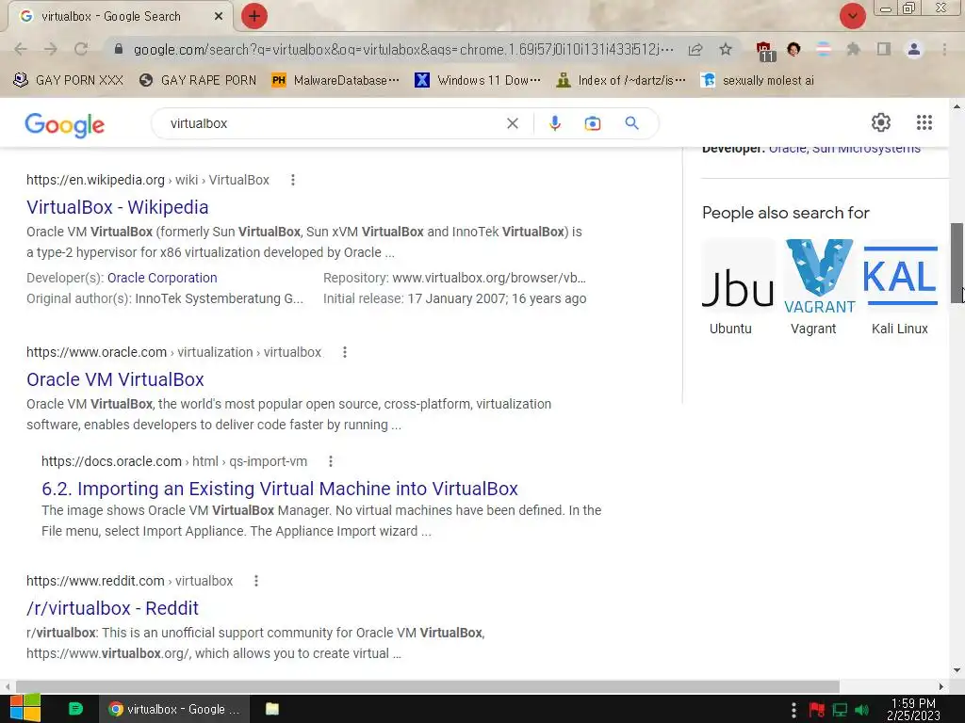The width and height of the screenshot is (965, 723).
Task: Open the taskbar clock showing 1:59 PM
Action: [x=913, y=710]
